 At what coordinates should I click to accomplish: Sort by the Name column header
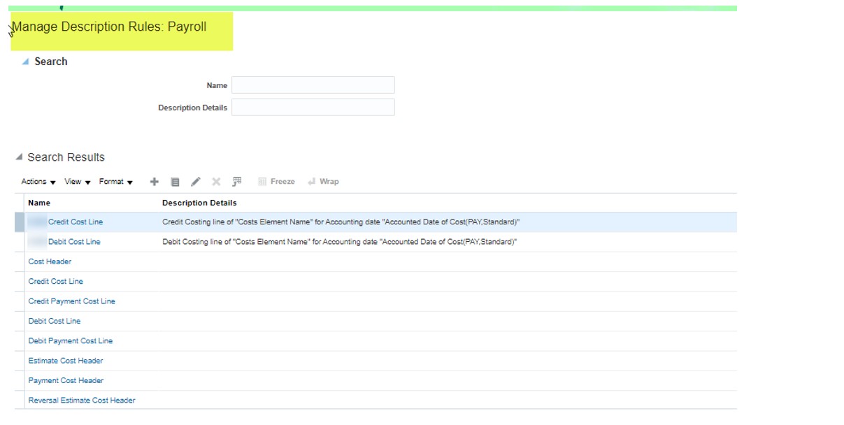click(39, 203)
